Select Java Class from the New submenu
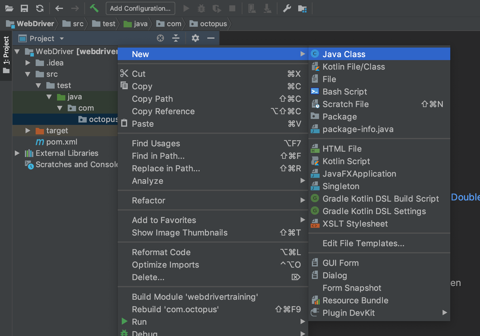Viewport: 480px width, 336px height. pyautogui.click(x=344, y=54)
